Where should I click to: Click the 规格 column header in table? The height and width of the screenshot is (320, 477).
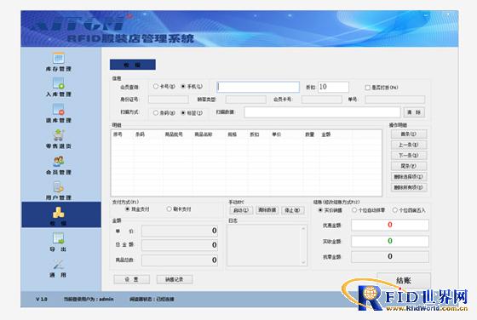click(x=232, y=134)
